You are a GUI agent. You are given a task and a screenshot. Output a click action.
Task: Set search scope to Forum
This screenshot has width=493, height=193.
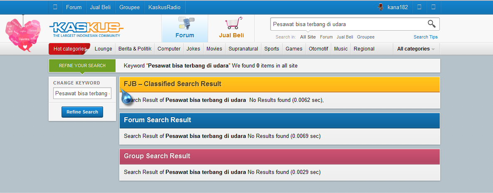tap(326, 37)
